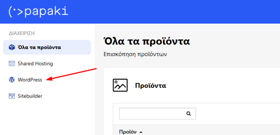Sort by the Προϊόν column arrow
This screenshot has height=135, width=280.
coord(141,132)
